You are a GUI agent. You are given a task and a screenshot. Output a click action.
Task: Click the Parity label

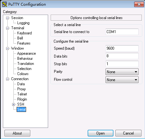click(x=58, y=72)
